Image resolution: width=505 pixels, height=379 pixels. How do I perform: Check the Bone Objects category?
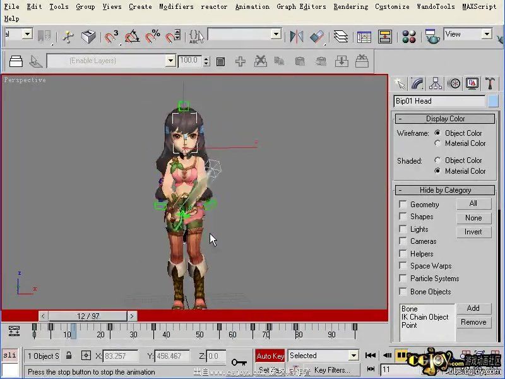tap(403, 291)
